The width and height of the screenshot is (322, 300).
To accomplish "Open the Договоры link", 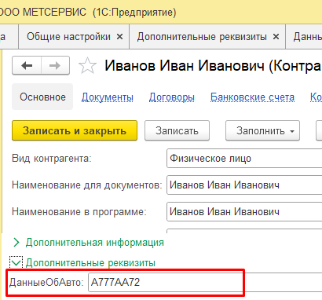I will point(172,97).
